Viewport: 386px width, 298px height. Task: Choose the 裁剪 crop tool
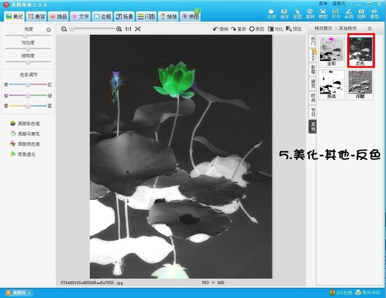pos(323,14)
